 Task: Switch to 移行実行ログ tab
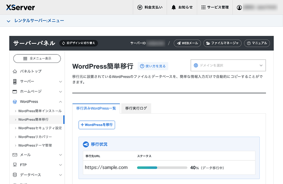[136, 108]
